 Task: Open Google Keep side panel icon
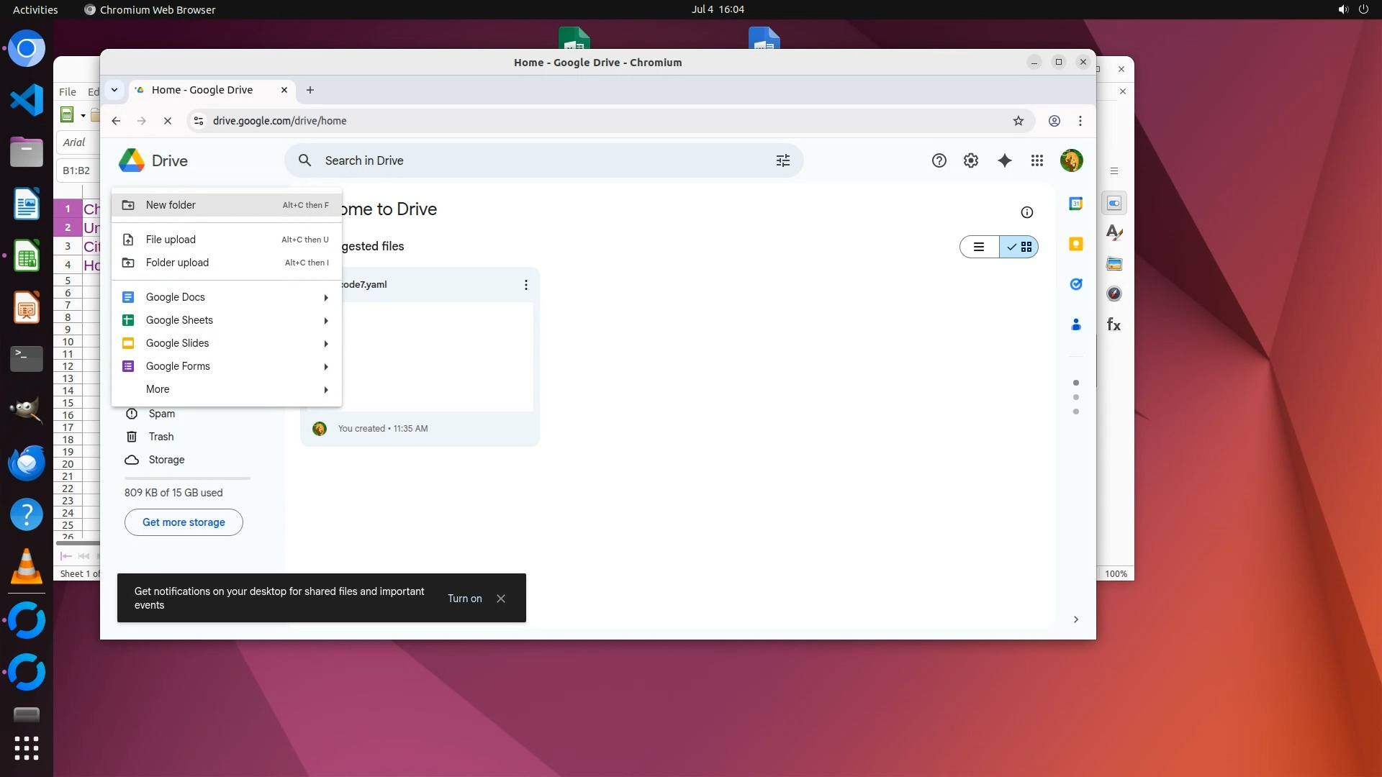tap(1075, 244)
